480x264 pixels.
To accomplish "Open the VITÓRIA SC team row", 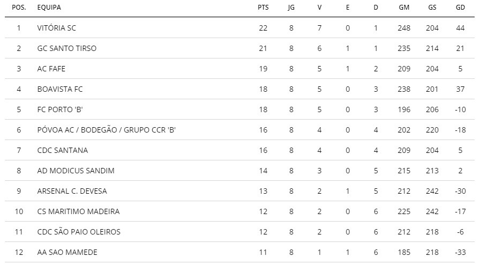I will click(239, 28).
